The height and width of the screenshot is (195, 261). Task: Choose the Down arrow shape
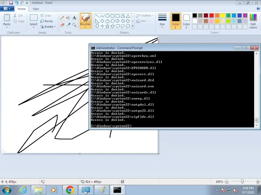coord(97,26)
